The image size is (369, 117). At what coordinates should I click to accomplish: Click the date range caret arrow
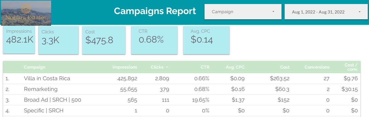(x=359, y=12)
